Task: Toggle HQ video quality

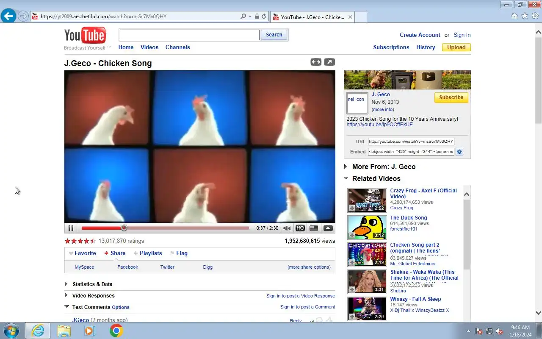Action: click(x=300, y=228)
